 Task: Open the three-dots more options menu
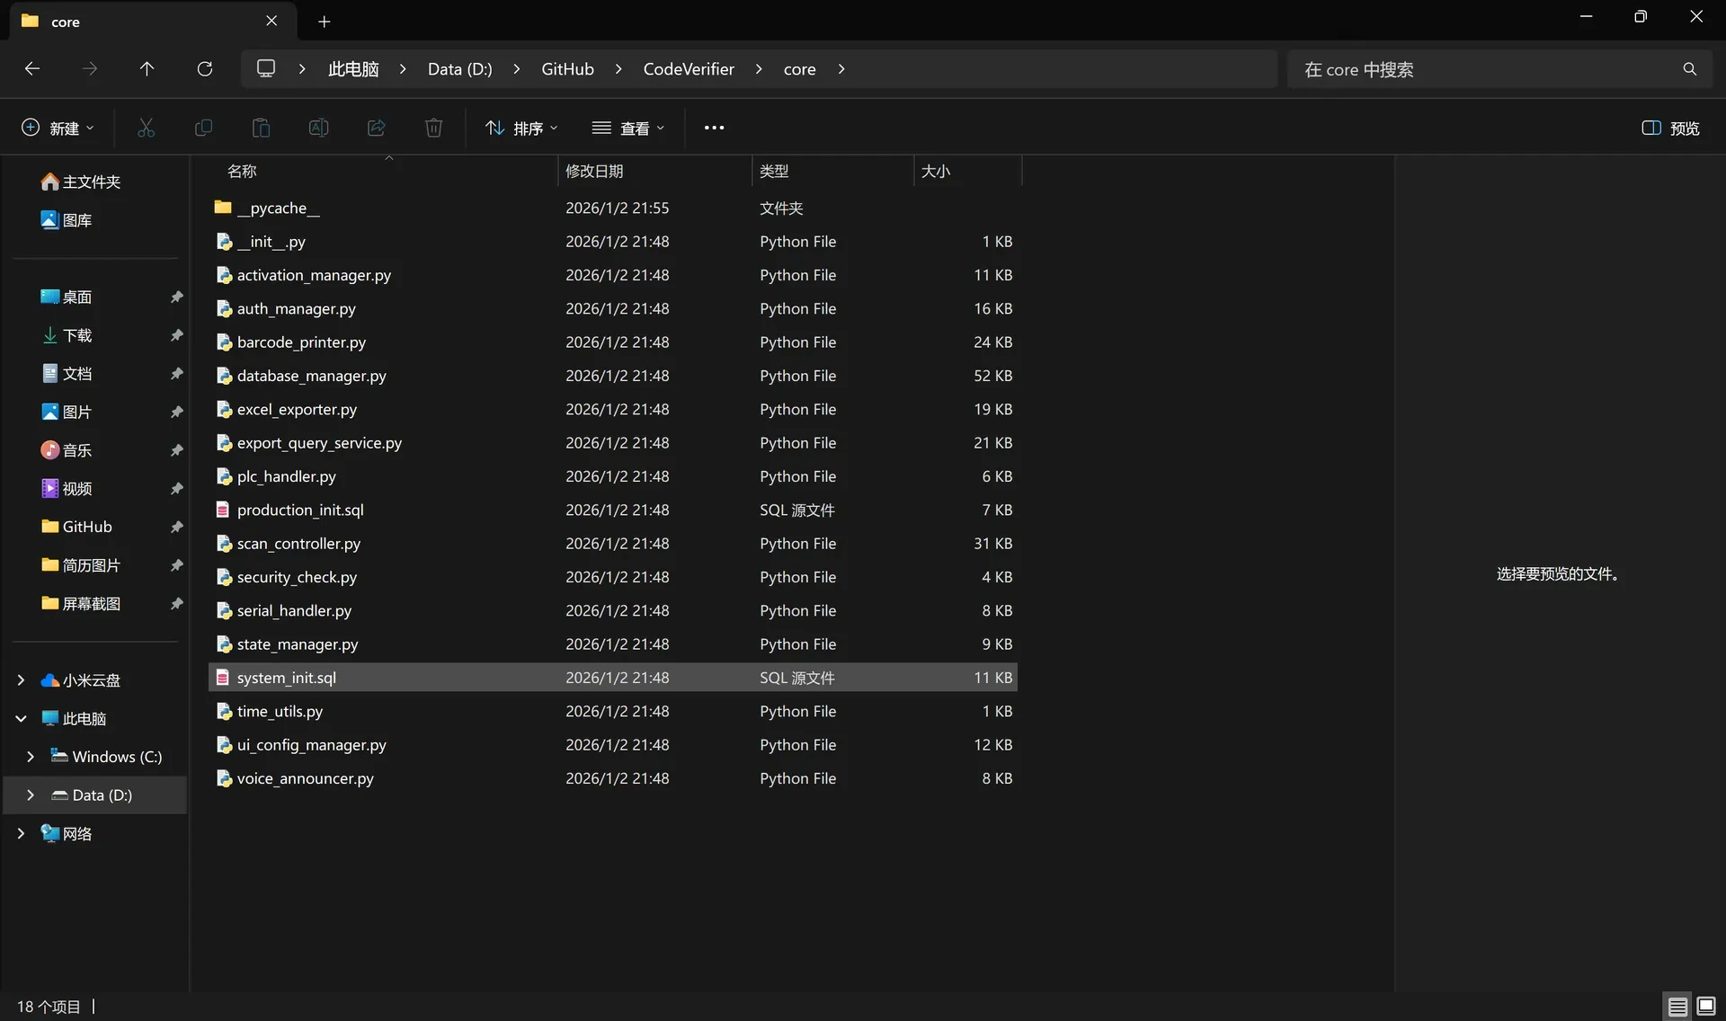point(714,128)
